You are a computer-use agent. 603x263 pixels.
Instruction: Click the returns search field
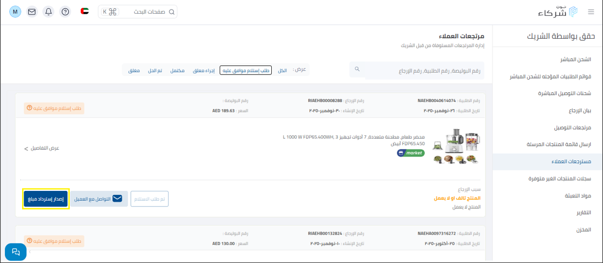[x=423, y=71]
